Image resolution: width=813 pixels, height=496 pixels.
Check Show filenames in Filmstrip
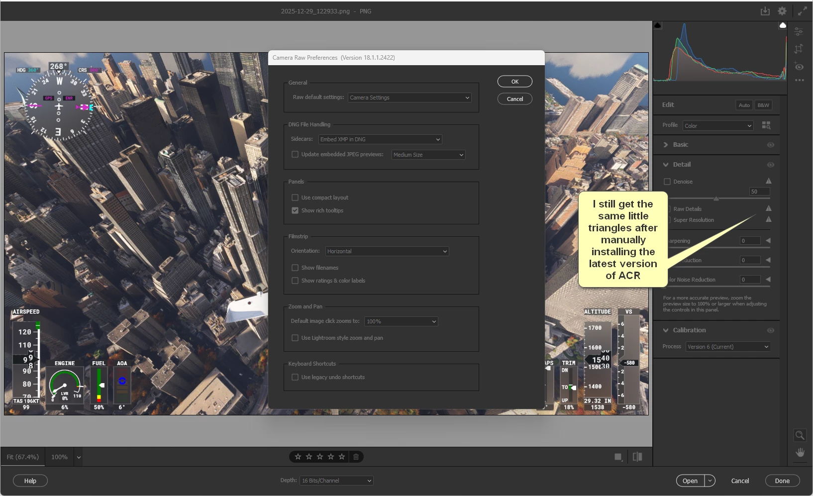point(295,268)
